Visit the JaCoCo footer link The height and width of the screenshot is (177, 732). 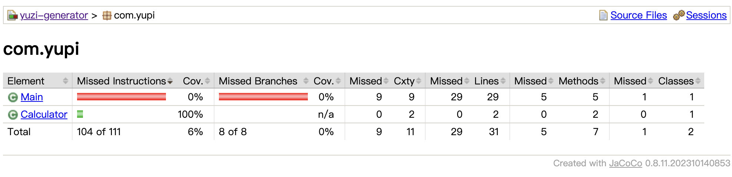coord(625,163)
